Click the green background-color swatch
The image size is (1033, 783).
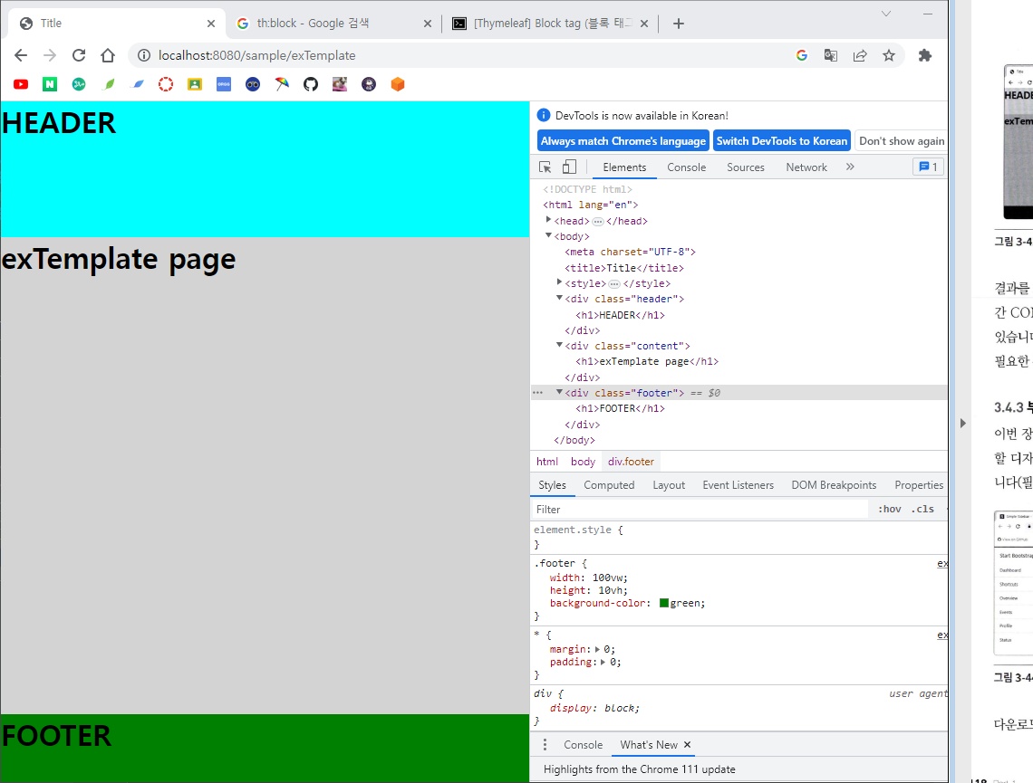[x=664, y=603]
